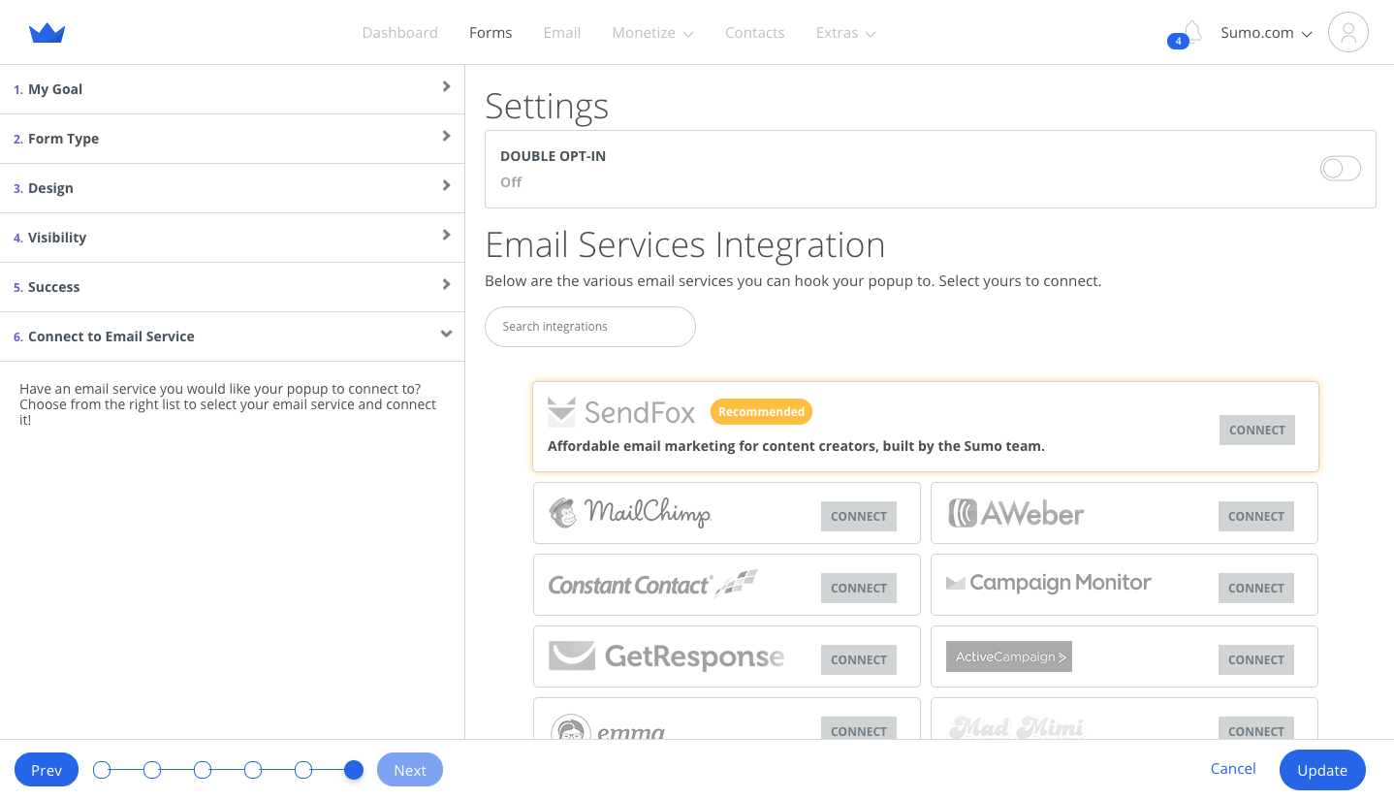
Task: Enable the Double Opt-In switch
Action: click(1340, 169)
